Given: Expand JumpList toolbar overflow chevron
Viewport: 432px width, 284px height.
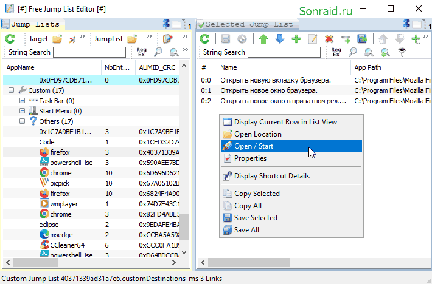Looking at the screenshot, I should pos(149,36).
